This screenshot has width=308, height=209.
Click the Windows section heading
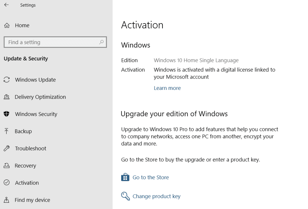tap(136, 45)
